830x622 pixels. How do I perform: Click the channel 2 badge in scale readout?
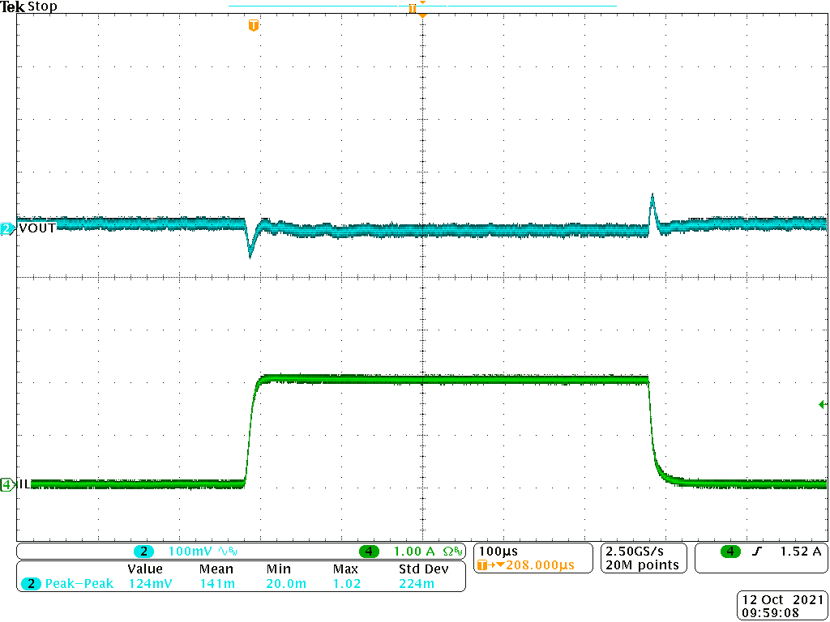click(143, 552)
